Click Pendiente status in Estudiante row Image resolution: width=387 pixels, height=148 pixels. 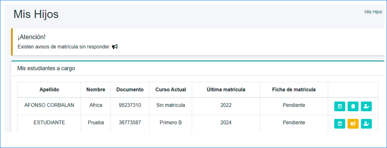tap(294, 123)
